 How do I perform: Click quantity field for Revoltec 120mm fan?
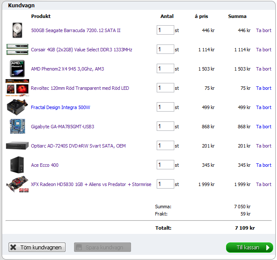click(165, 88)
